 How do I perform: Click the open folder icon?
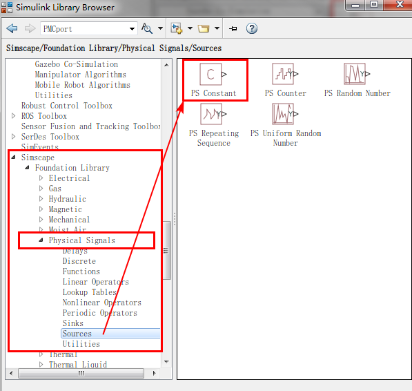tap(204, 28)
